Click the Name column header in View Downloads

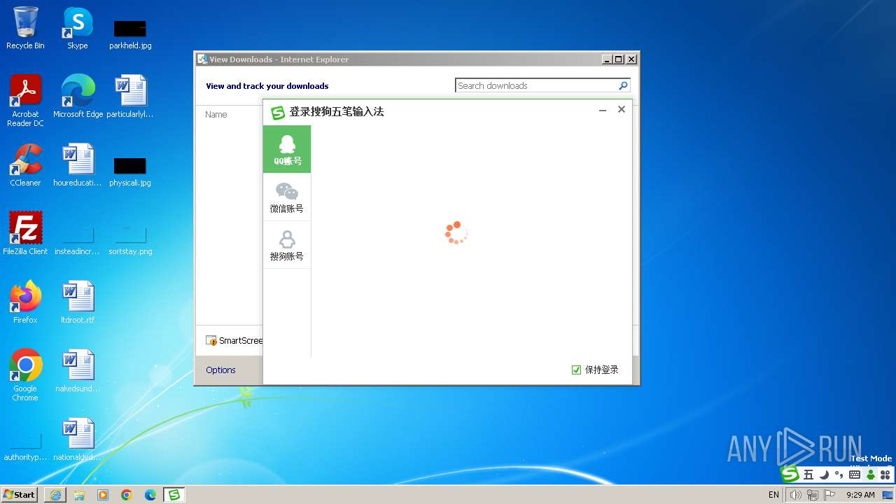(216, 115)
